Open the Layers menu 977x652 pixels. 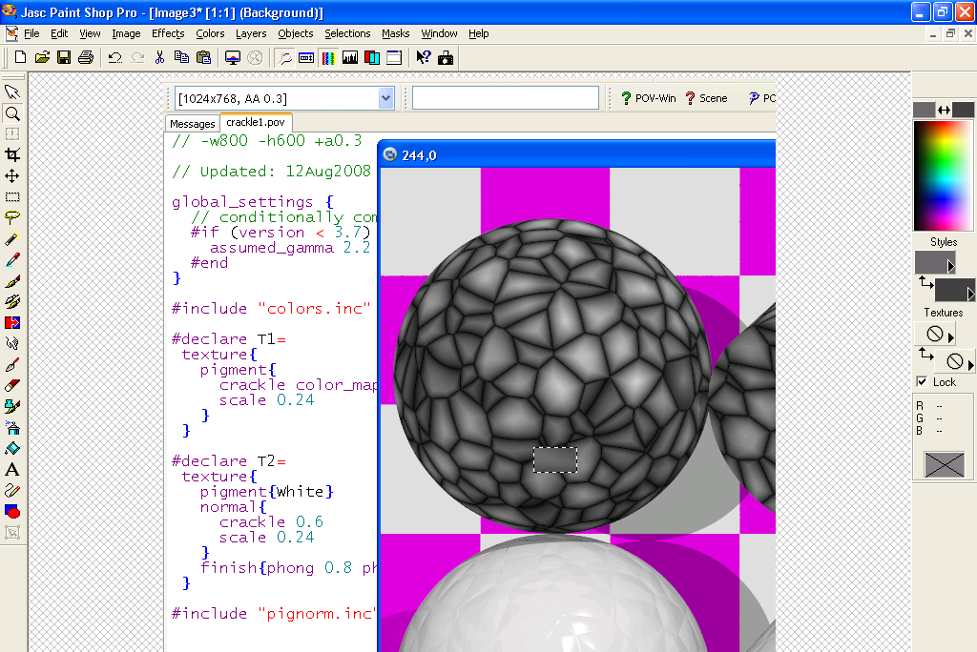pyautogui.click(x=251, y=33)
